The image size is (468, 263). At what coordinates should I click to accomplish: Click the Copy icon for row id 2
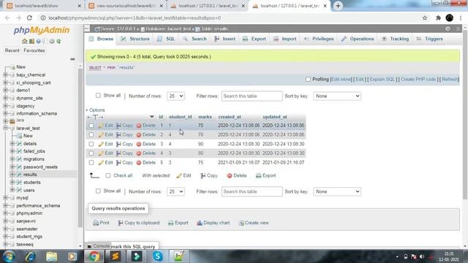tap(118, 134)
